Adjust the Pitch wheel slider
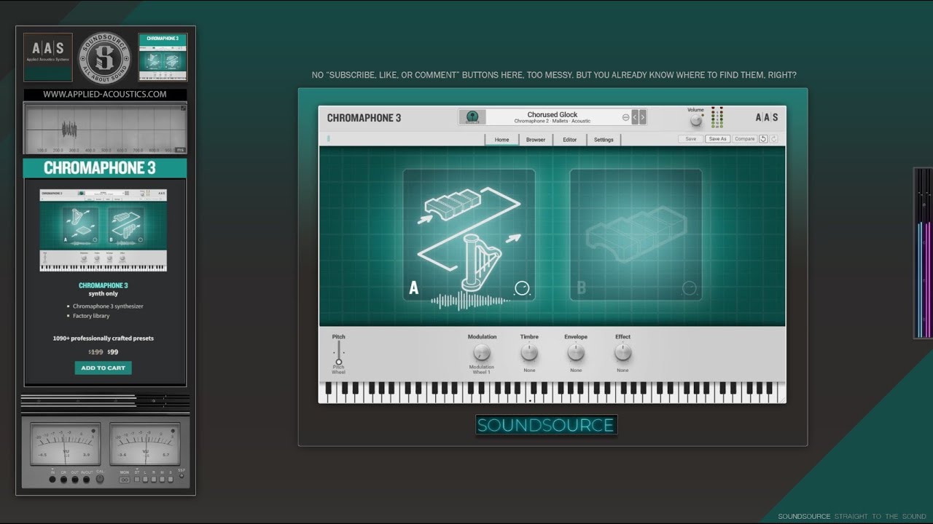This screenshot has height=524, width=933. 339,354
